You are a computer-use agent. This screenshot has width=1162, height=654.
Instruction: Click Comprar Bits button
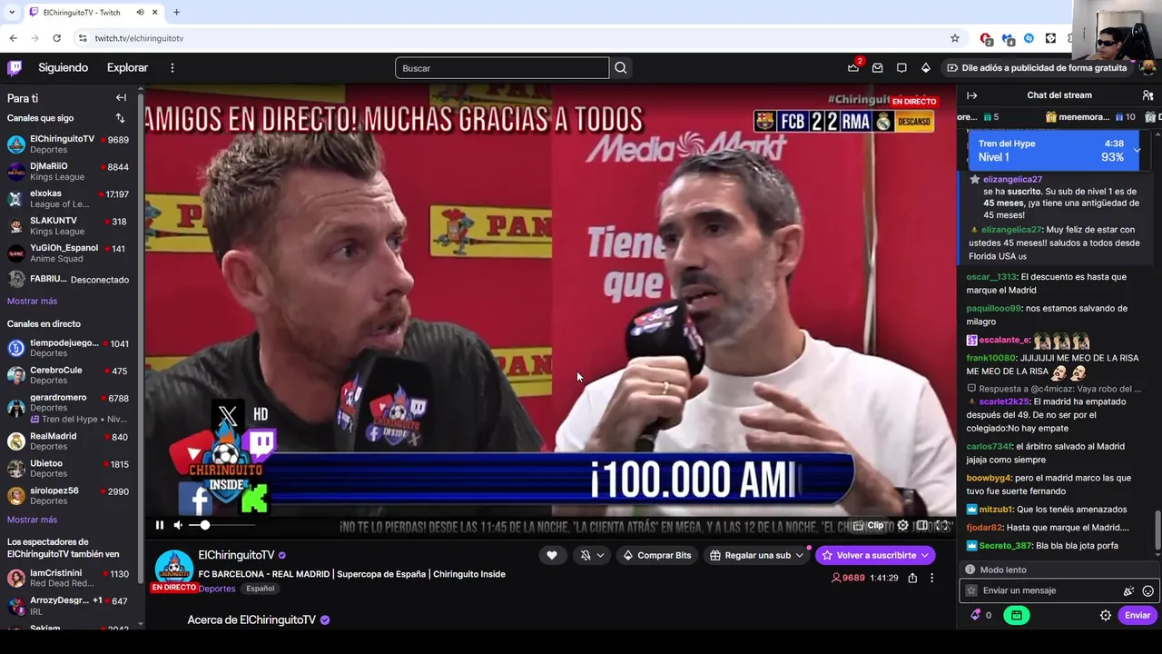coord(656,555)
